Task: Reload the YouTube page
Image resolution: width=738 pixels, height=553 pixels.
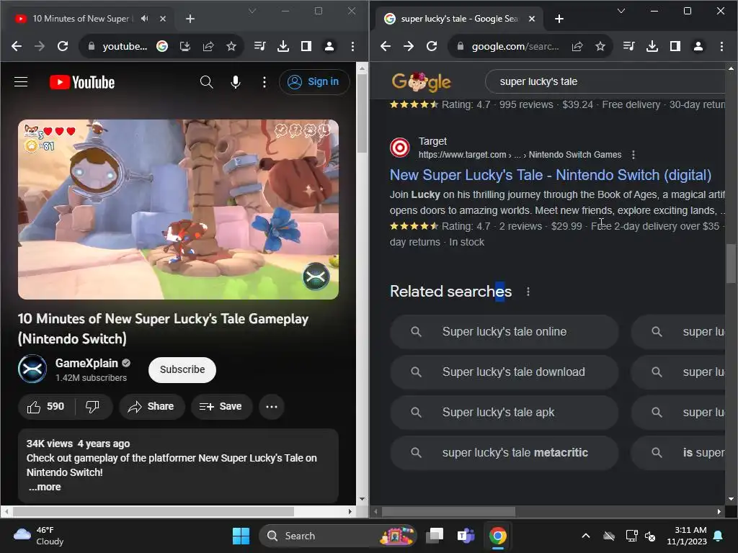Action: tap(63, 46)
